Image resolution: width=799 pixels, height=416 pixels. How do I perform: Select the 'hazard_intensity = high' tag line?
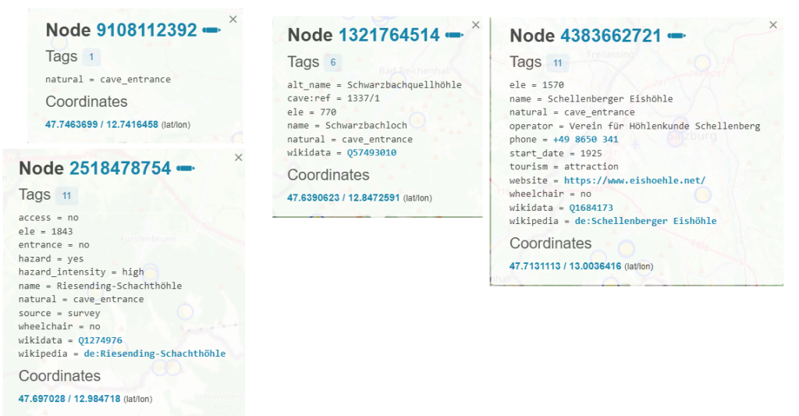(81, 272)
